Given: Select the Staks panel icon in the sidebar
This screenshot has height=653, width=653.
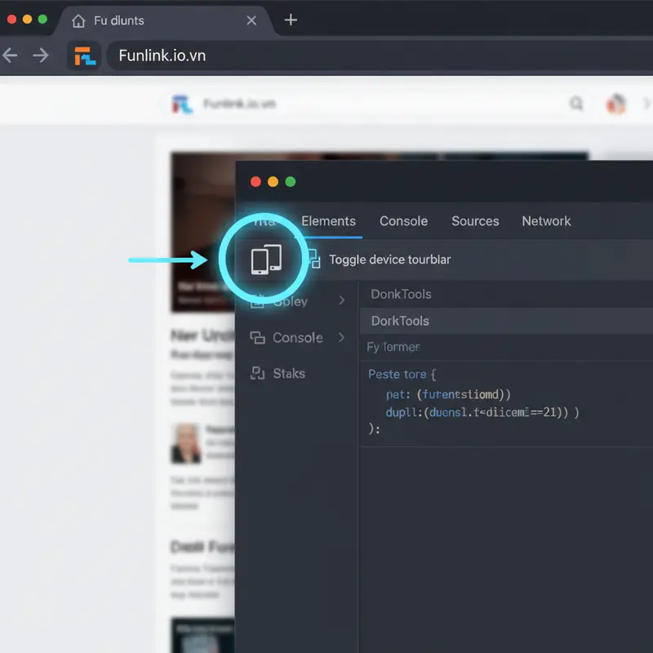Looking at the screenshot, I should tap(256, 373).
